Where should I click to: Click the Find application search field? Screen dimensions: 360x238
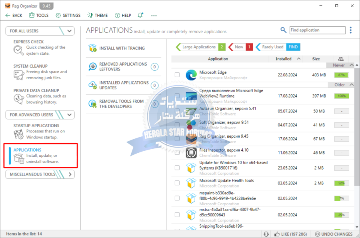[317, 30]
